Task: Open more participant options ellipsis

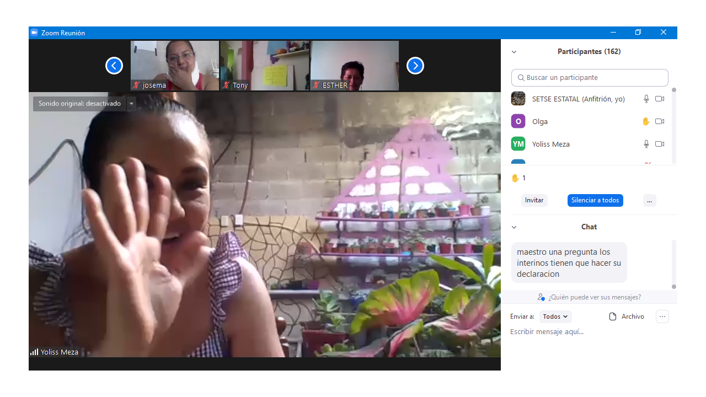Action: pos(650,200)
